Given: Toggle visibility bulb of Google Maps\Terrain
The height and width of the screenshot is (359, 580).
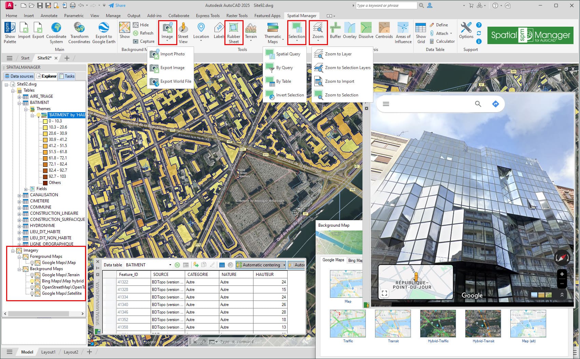Looking at the screenshot, I should coord(32,275).
